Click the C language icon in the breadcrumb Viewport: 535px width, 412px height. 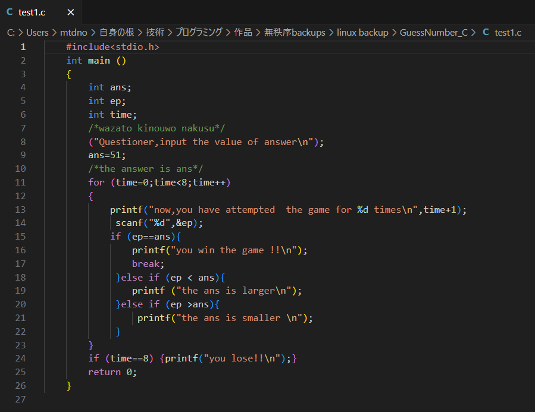(486, 33)
